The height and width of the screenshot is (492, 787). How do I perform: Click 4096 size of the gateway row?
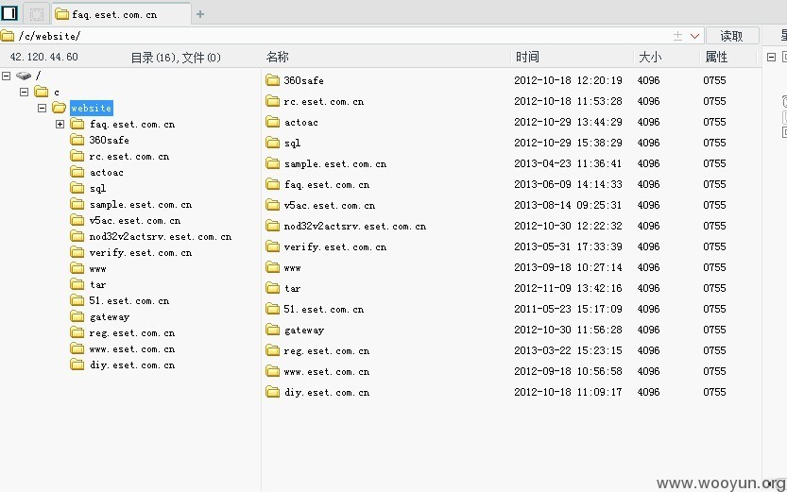[648, 330]
